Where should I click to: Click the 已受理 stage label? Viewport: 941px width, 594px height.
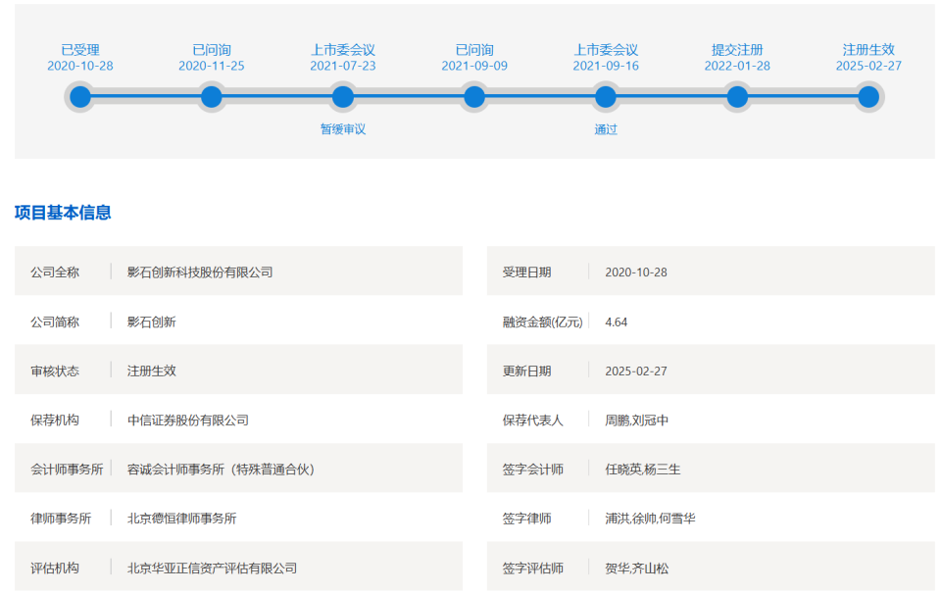point(79,50)
